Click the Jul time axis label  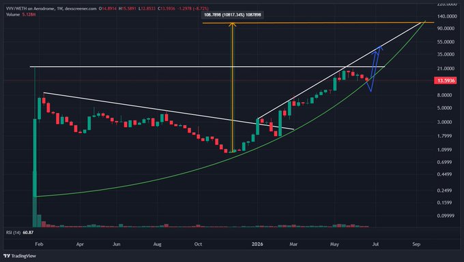point(375,244)
